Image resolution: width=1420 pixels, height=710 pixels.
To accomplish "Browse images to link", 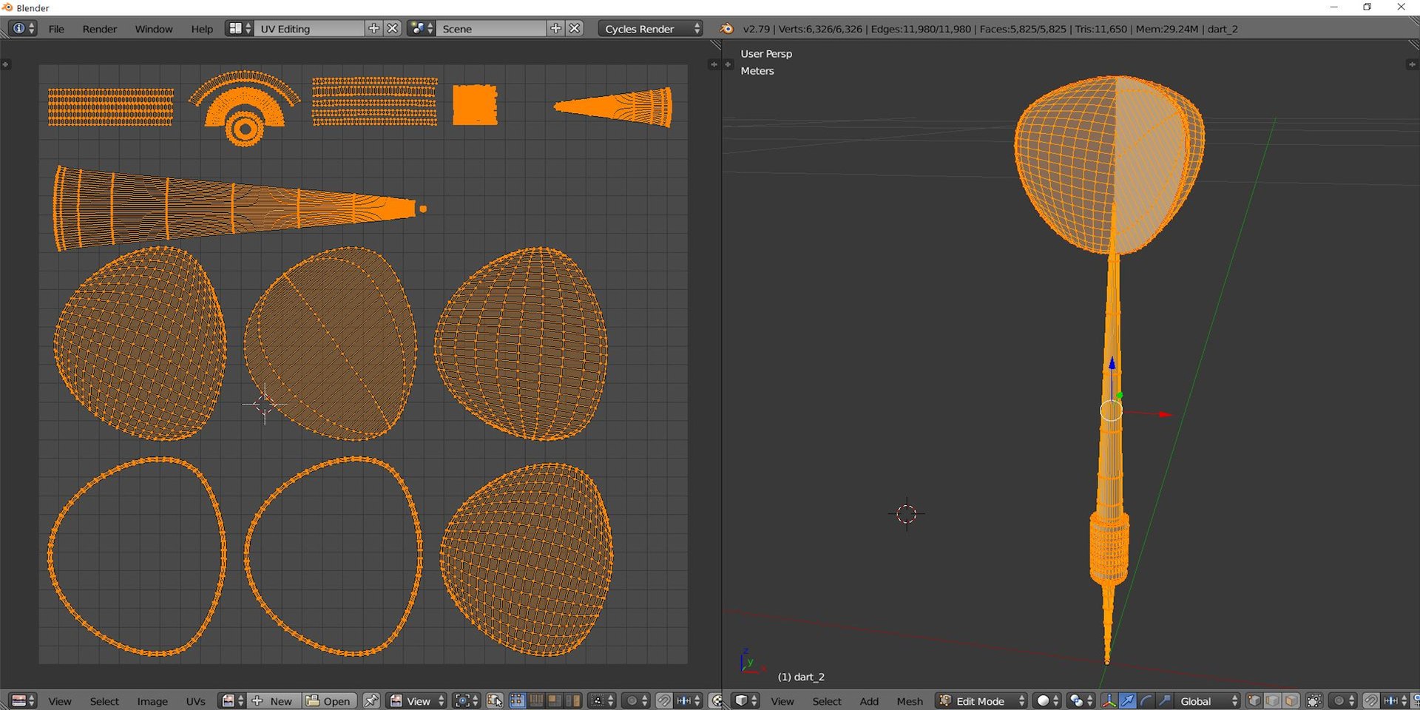I will [x=232, y=701].
